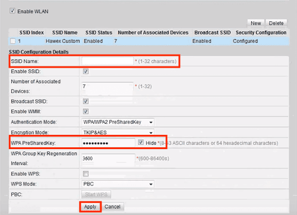Open the Authentication Mode dropdown

point(118,122)
